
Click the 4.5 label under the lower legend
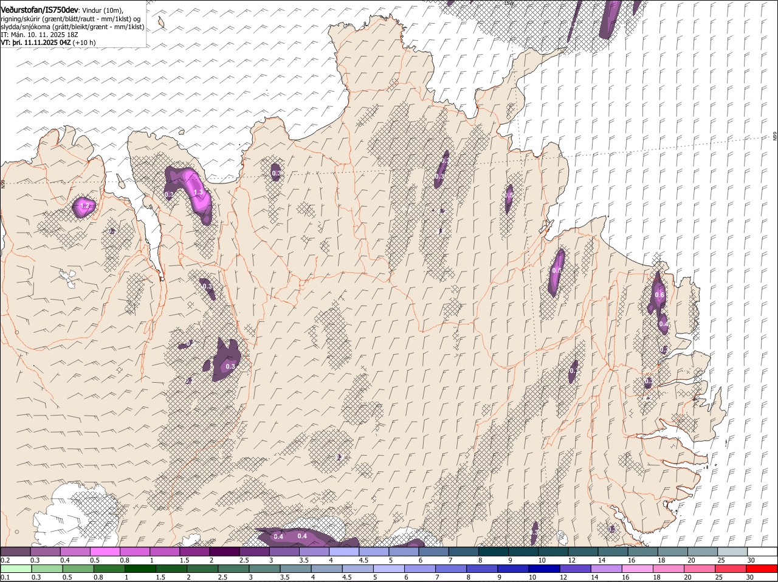[x=347, y=577]
